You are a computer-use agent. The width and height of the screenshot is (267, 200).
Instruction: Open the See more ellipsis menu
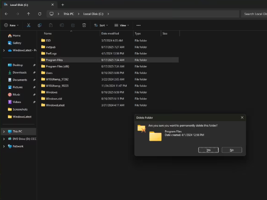pos(138,25)
